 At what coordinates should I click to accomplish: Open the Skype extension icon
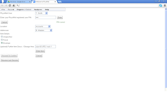[x=161, y=5]
